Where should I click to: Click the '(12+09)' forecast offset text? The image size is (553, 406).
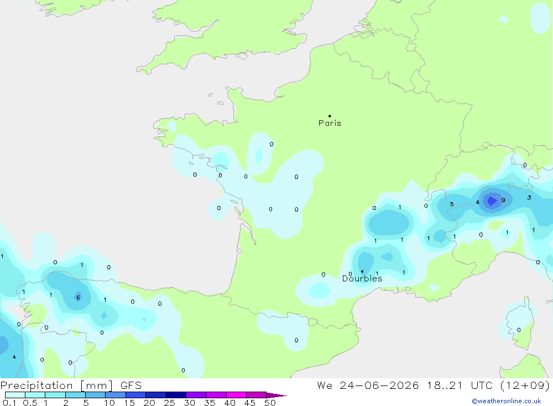pos(525,386)
